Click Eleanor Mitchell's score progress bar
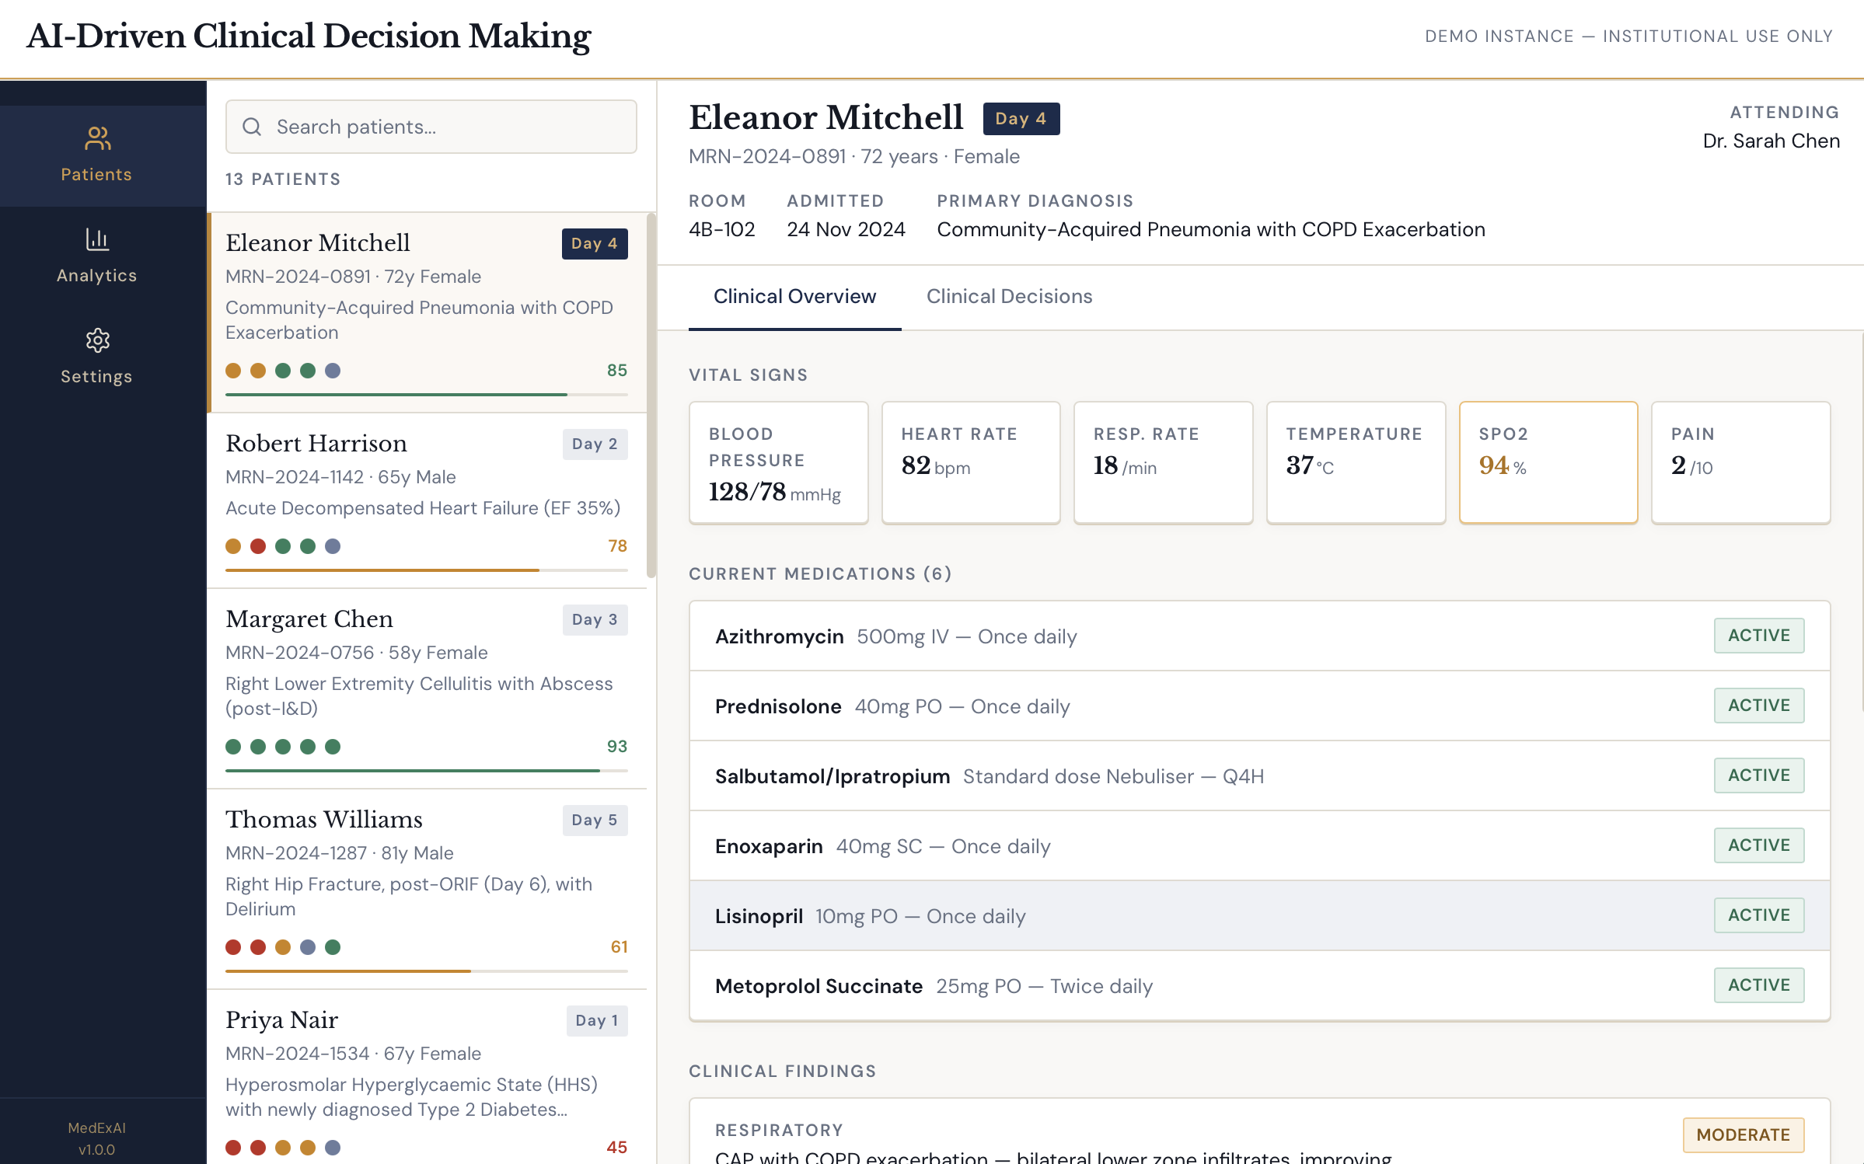 pos(426,395)
